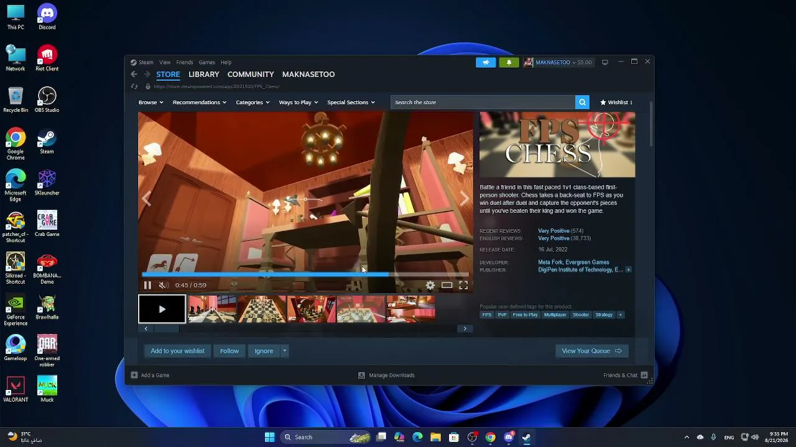Open the View menu
796x447 pixels.
tap(165, 62)
